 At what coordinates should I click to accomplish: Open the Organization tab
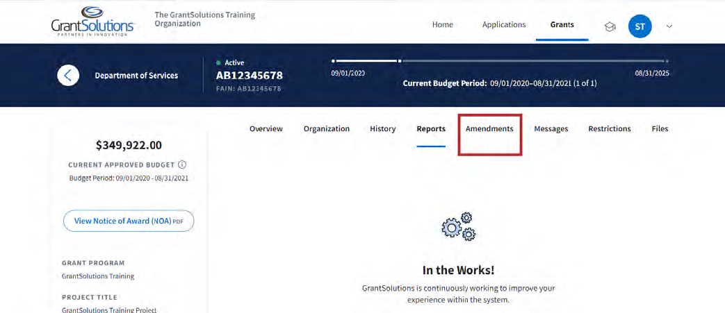click(x=326, y=129)
